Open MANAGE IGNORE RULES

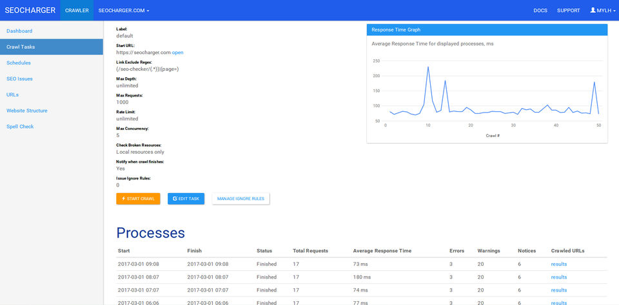(x=241, y=199)
